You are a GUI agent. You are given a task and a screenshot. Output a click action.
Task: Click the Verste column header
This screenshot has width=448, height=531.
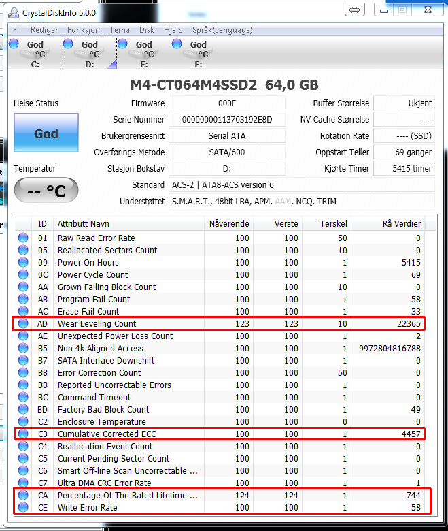tap(277, 223)
